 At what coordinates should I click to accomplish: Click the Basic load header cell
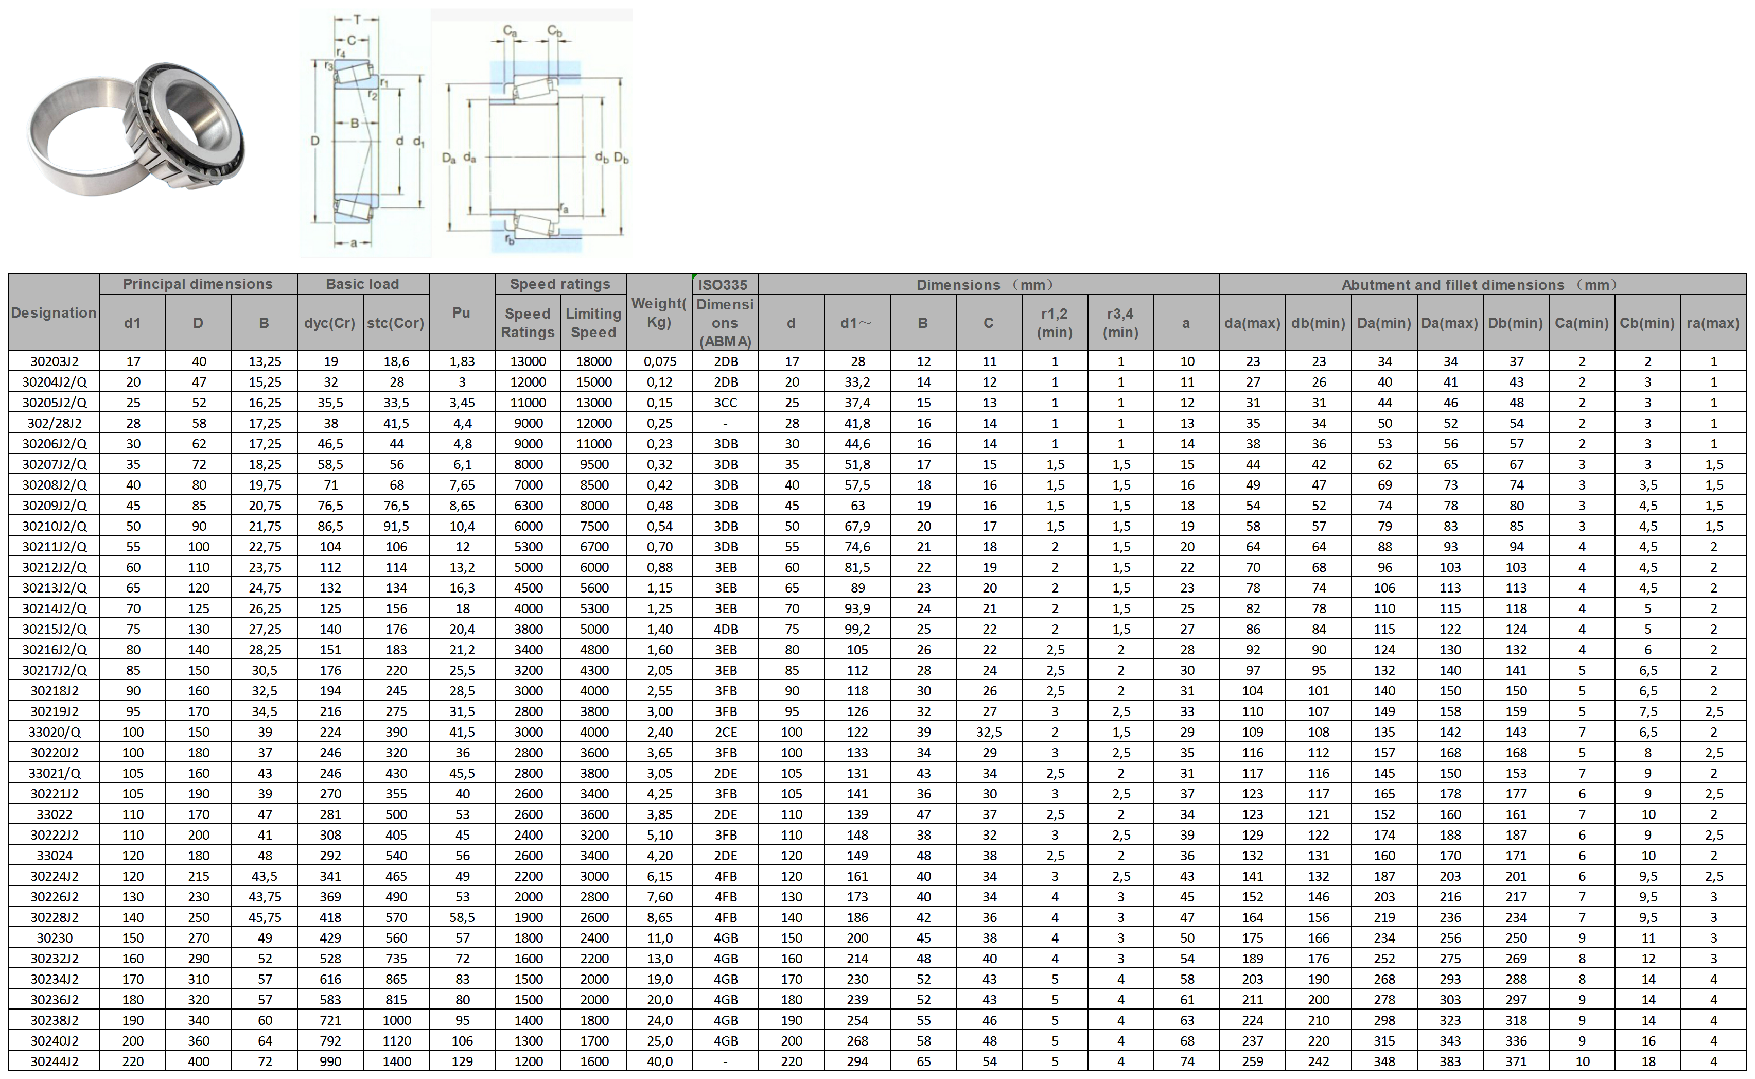pos(362,284)
